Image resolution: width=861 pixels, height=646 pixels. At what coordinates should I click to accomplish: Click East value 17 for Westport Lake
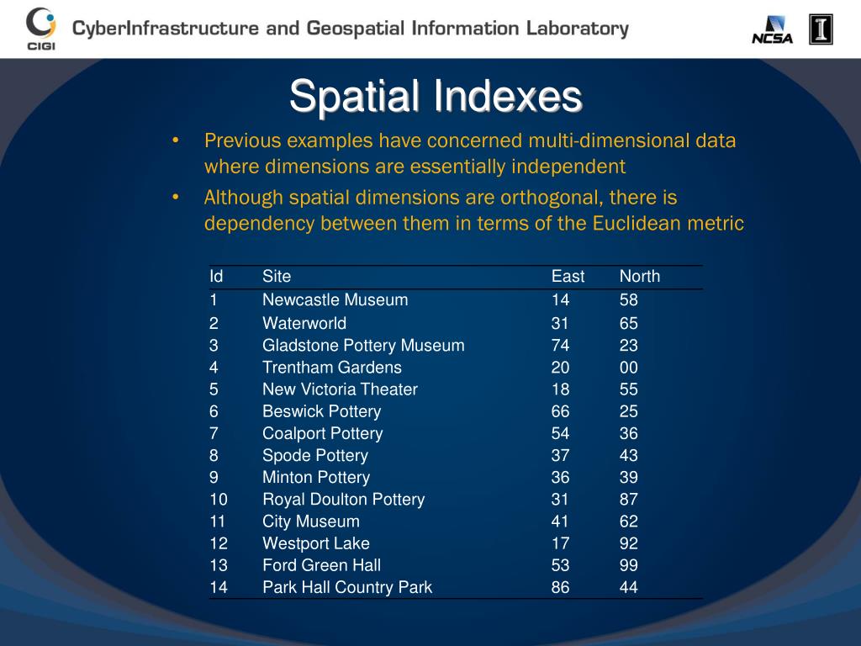pos(560,543)
